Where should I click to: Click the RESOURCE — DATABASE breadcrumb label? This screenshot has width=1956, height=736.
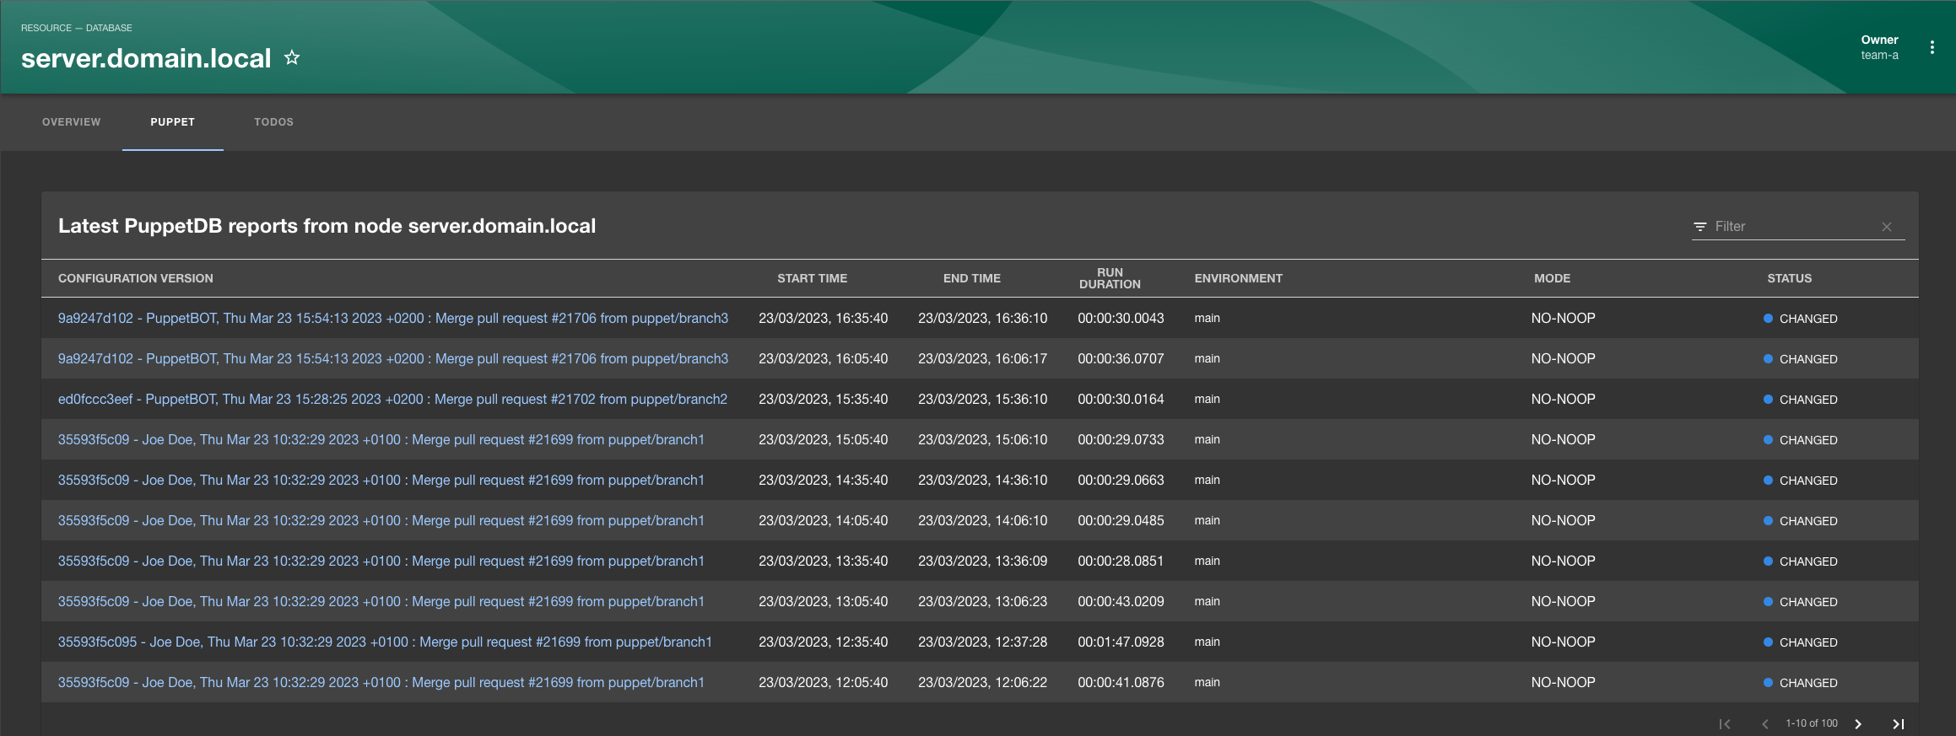(77, 28)
